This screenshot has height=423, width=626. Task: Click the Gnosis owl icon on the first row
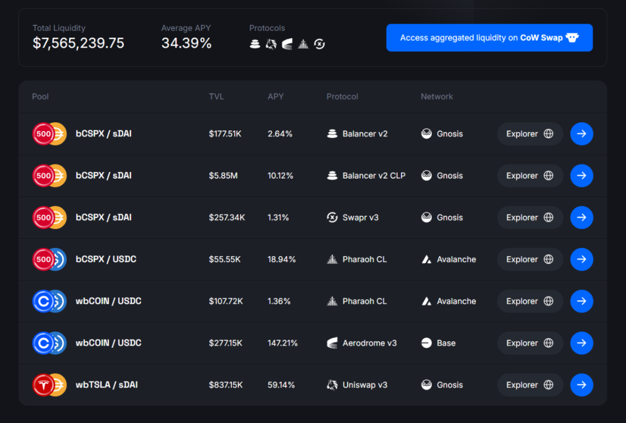[x=427, y=134]
